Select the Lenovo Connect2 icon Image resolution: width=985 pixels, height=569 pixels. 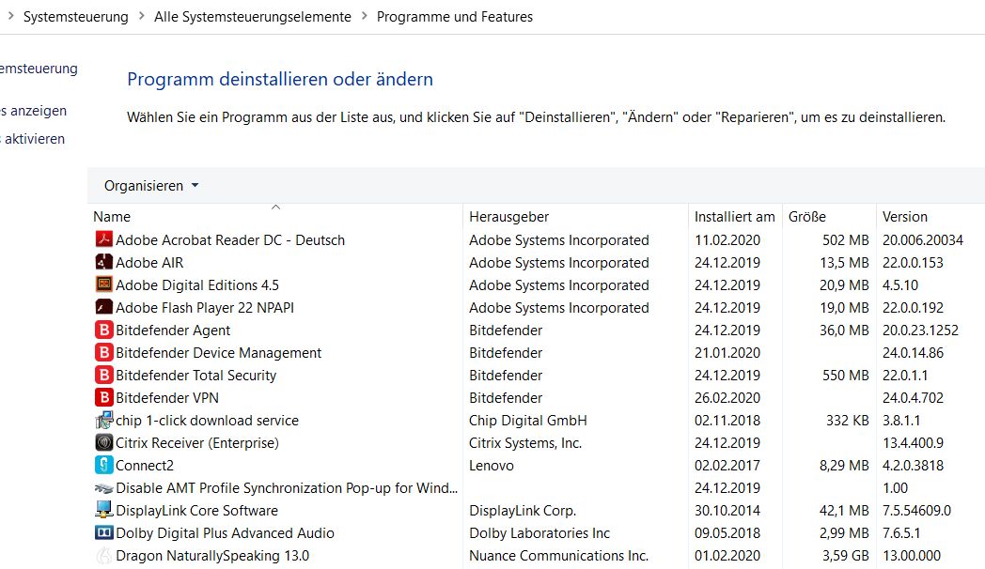click(x=103, y=466)
